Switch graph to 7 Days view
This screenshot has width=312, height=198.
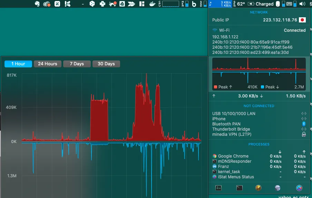click(77, 64)
